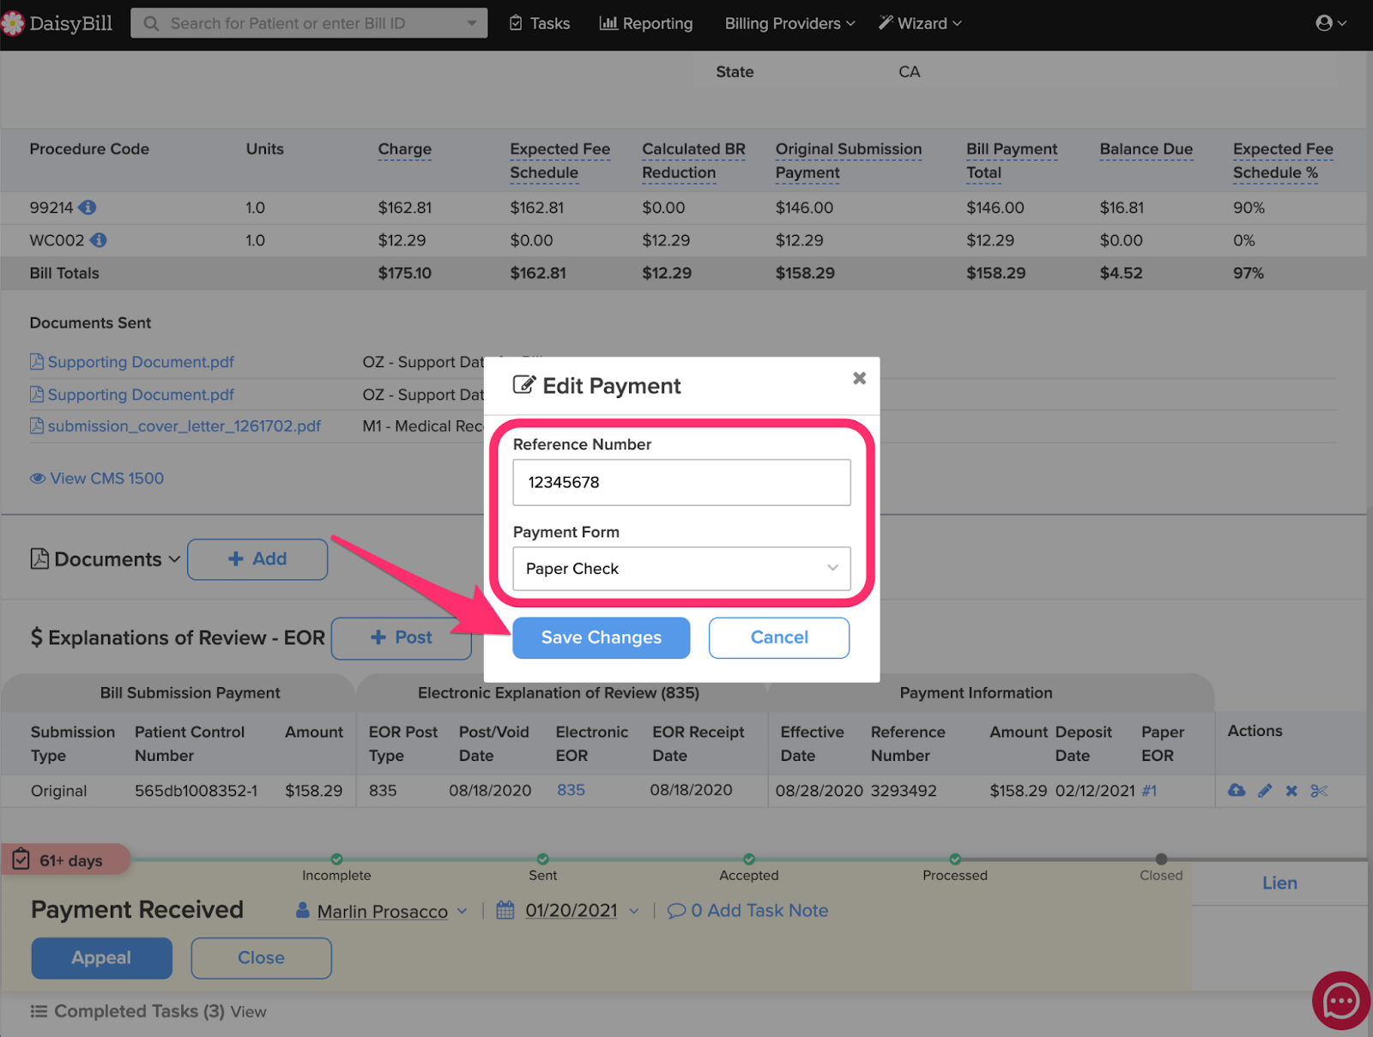This screenshot has height=1037, width=1373.
Task: Open the Tasks menu
Action: click(x=540, y=23)
